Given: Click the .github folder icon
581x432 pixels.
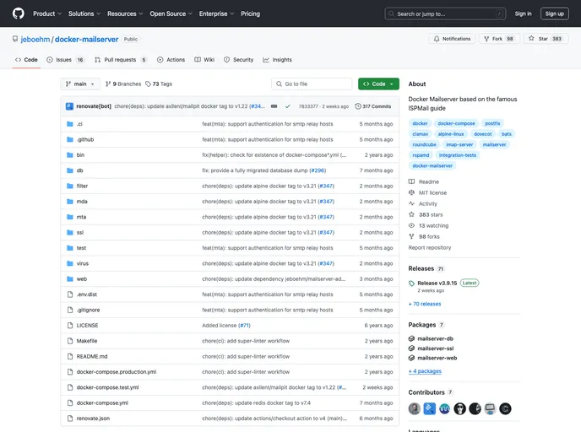Looking at the screenshot, I should 69,139.
